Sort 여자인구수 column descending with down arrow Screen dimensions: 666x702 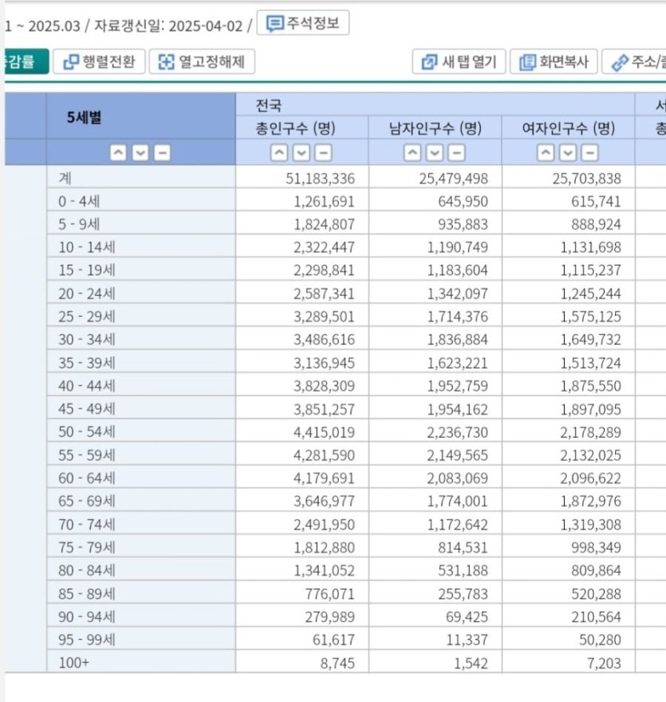point(568,153)
